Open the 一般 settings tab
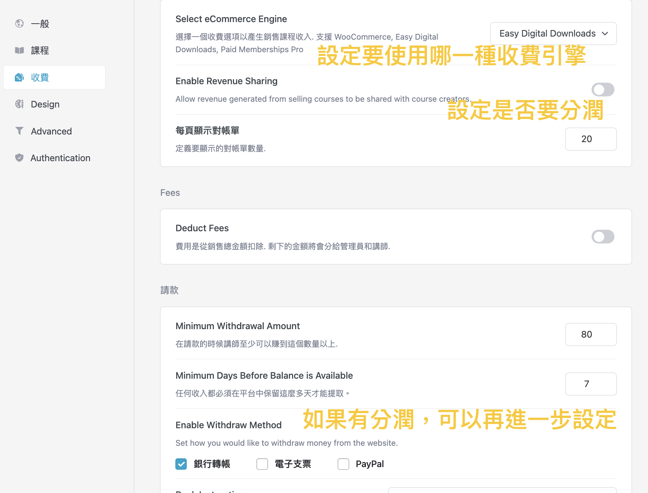Viewport: 648px width, 493px height. tap(40, 24)
